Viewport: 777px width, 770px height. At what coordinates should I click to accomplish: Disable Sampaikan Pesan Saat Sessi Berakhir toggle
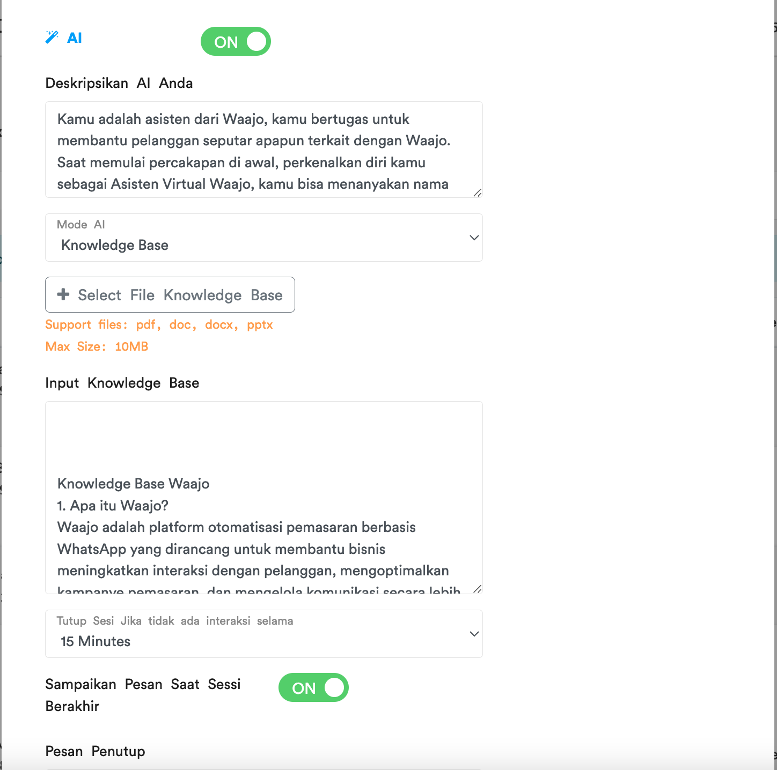click(313, 687)
